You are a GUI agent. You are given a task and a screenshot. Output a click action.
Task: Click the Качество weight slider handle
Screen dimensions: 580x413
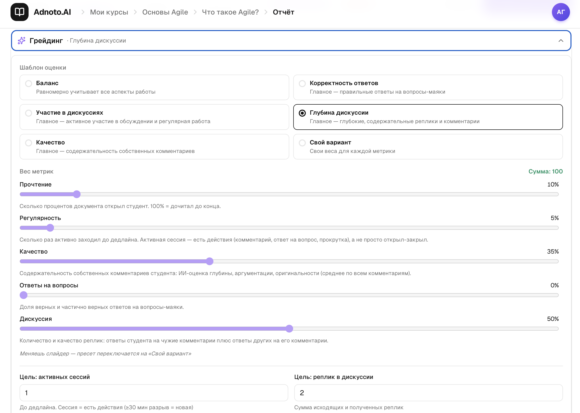(x=210, y=261)
